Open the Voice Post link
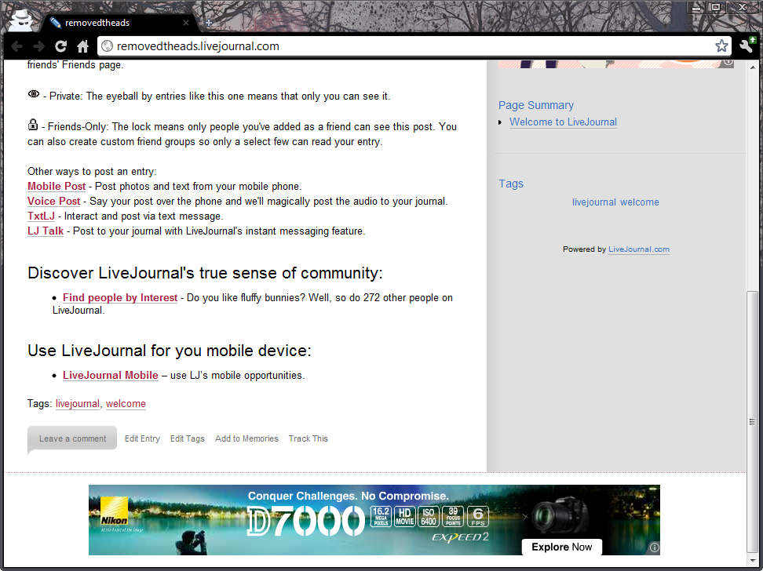 (x=53, y=202)
